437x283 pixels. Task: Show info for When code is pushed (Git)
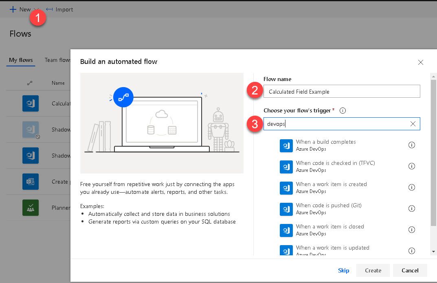[412, 208]
